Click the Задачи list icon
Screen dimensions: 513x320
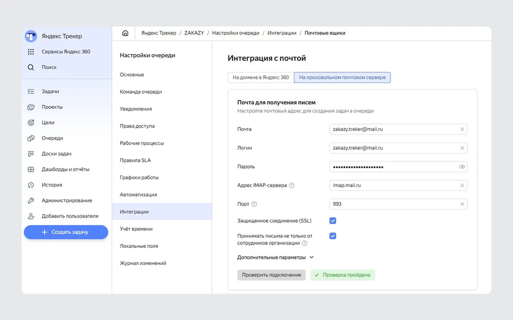tap(31, 91)
